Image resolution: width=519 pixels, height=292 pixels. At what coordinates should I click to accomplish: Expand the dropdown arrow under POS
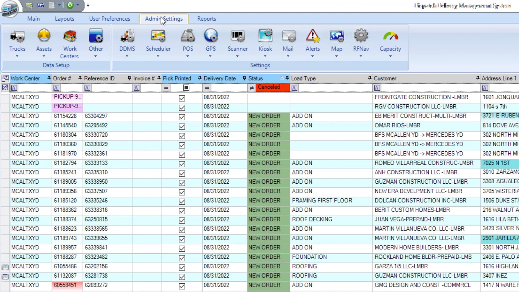pos(188,56)
